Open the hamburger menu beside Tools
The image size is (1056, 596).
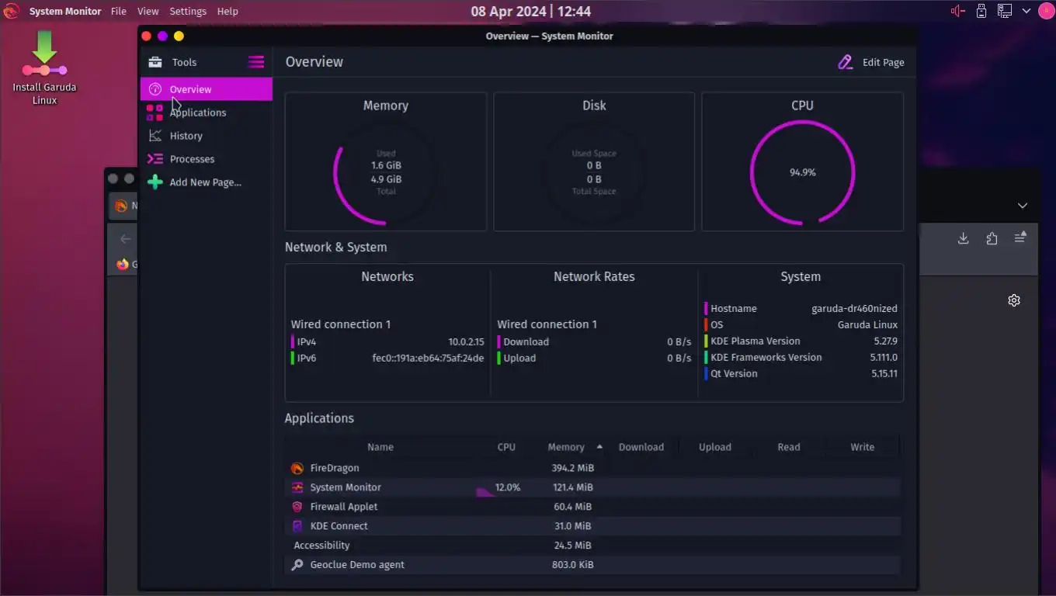point(255,62)
